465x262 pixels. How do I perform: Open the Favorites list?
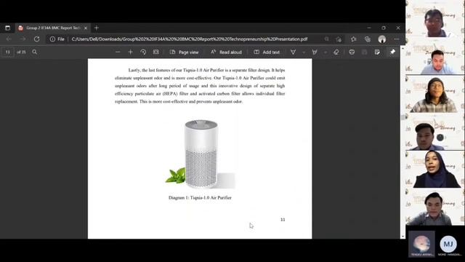pos(354,39)
